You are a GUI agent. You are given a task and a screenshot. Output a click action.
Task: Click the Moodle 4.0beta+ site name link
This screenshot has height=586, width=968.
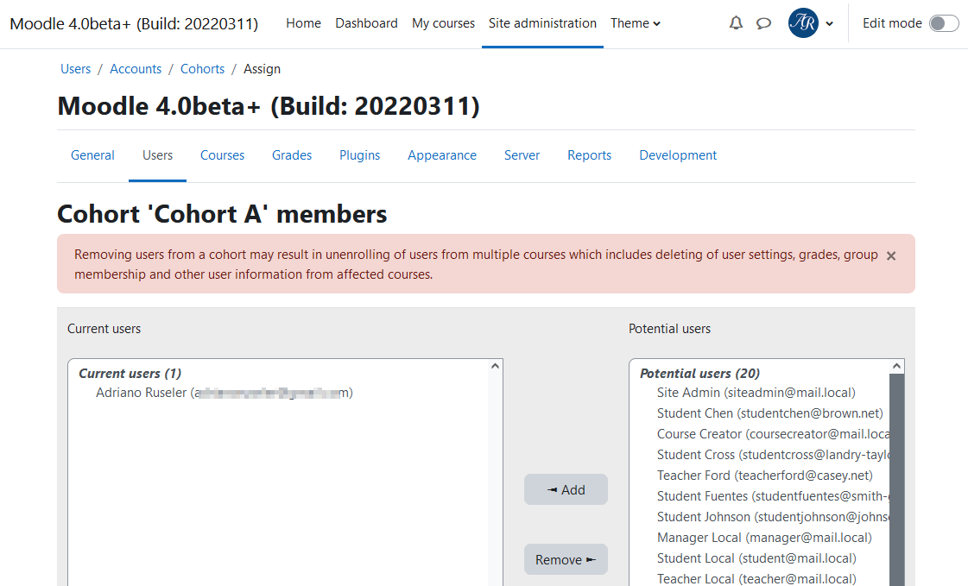[x=134, y=24]
